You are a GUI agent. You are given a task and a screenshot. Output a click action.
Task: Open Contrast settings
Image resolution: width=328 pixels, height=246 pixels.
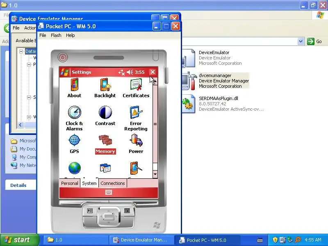point(105,116)
